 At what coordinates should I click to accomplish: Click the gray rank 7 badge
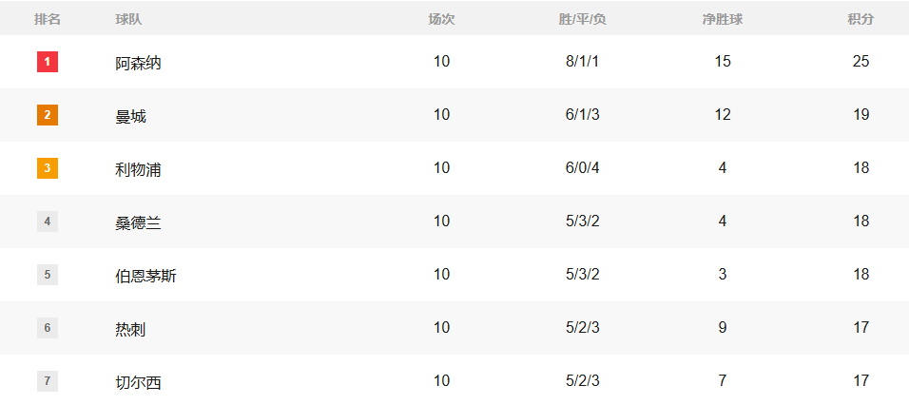48,381
